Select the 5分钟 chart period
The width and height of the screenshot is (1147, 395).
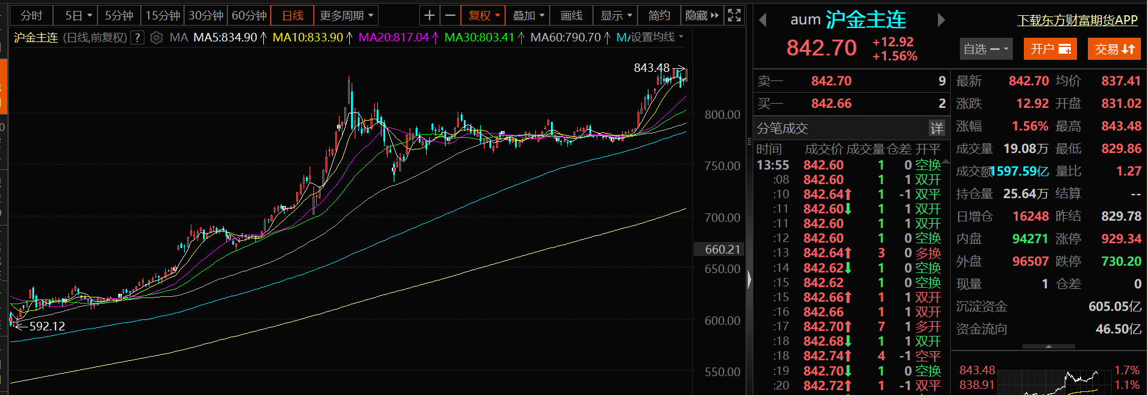point(119,15)
